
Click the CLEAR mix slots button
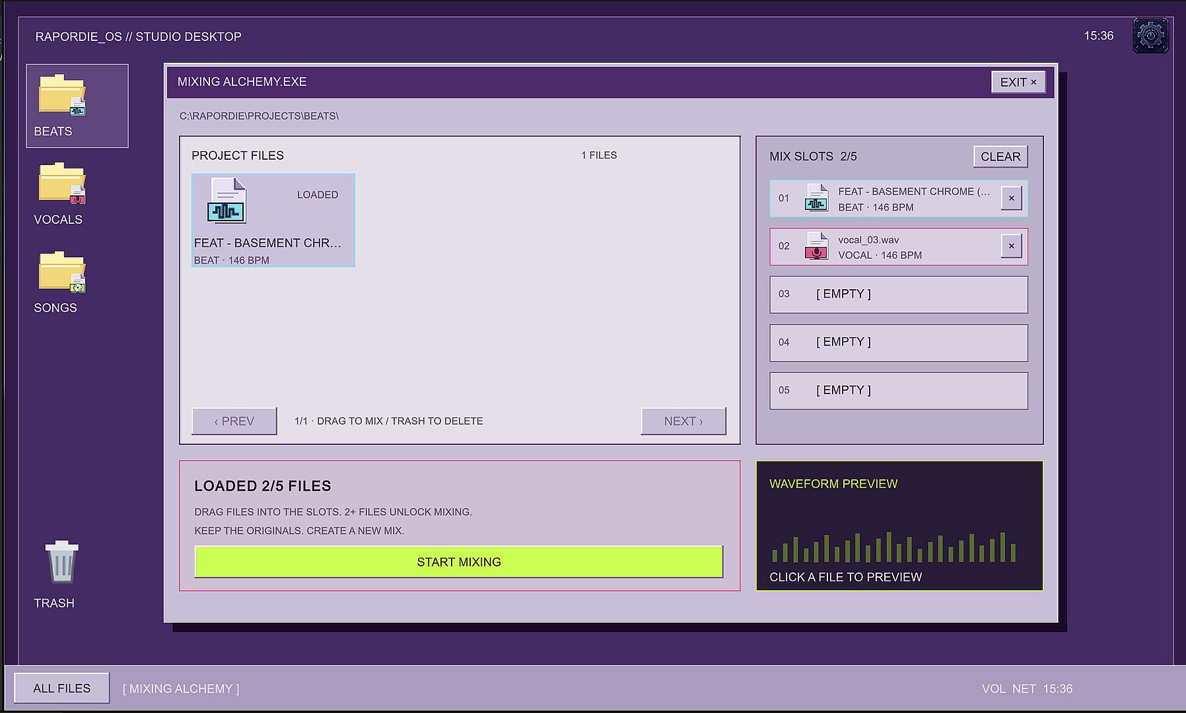click(x=1000, y=156)
